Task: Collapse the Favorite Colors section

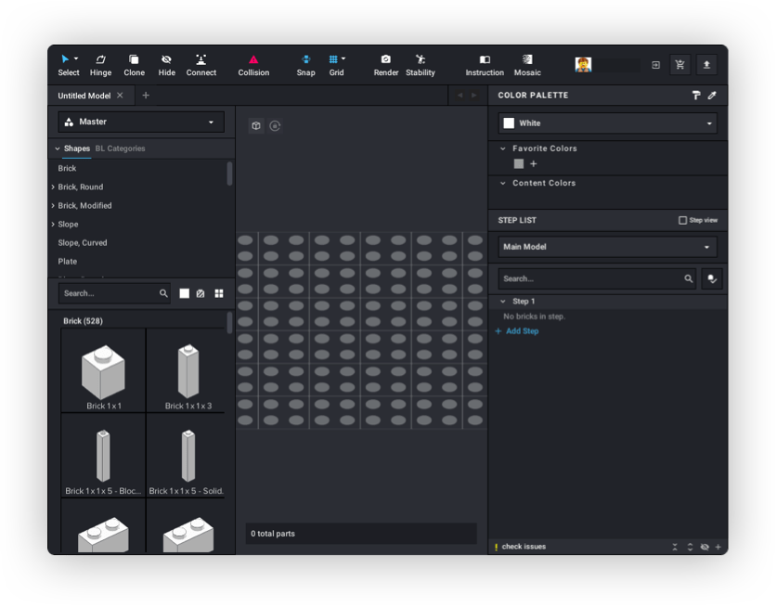Action: coord(502,149)
